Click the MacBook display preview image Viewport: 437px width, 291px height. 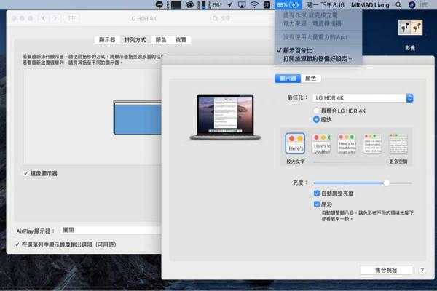tap(225, 116)
